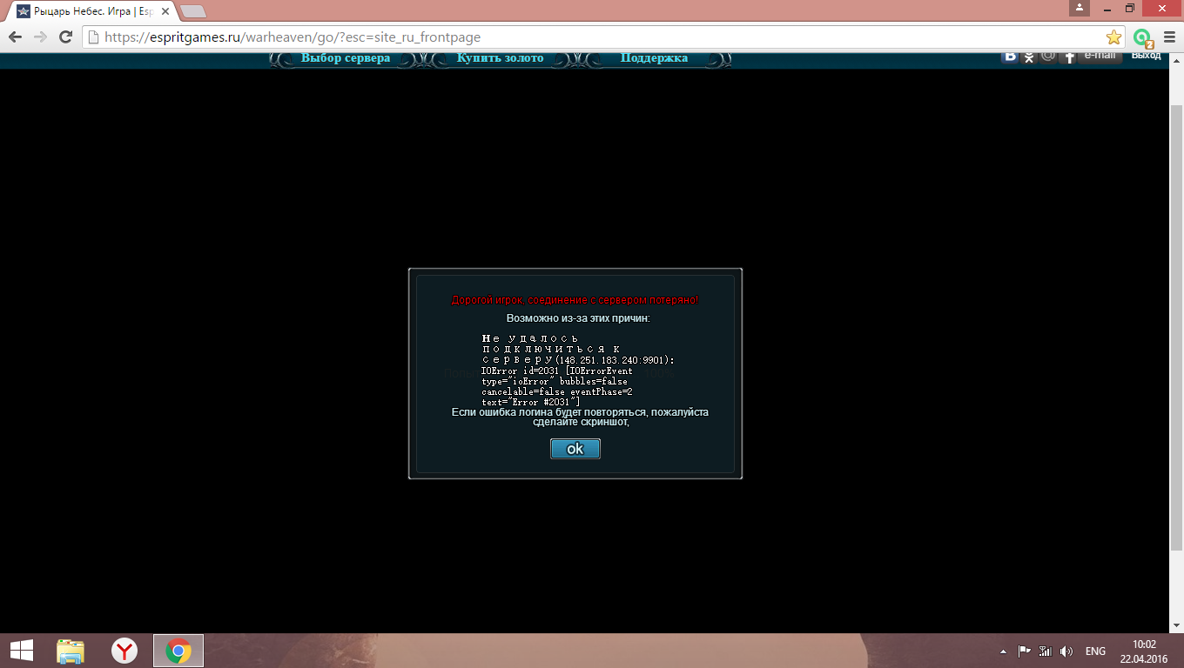
Task: Click the Выход logout link
Action: [x=1146, y=56]
